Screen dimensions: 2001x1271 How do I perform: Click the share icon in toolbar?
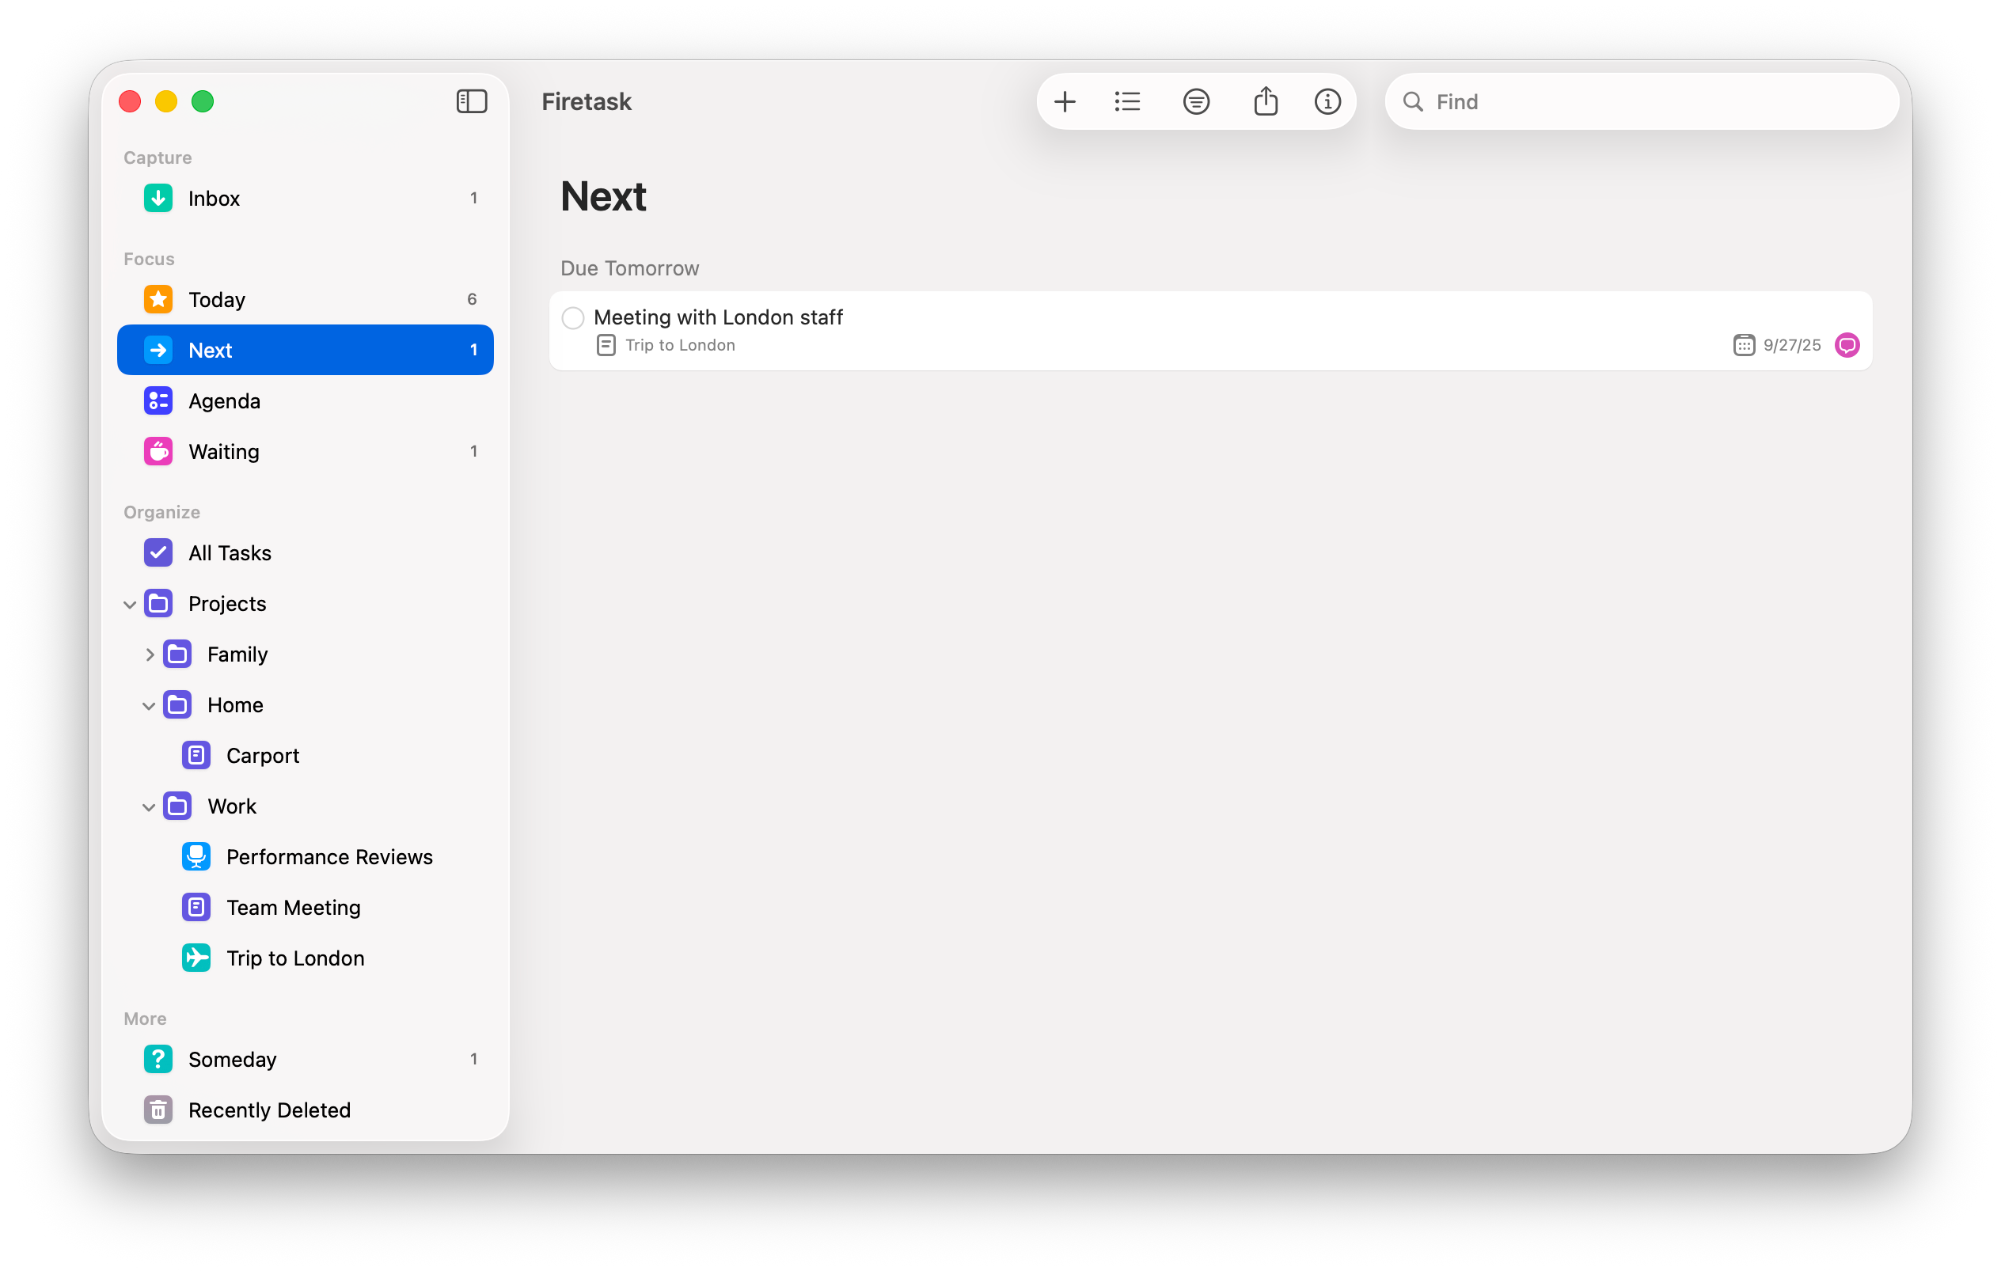click(x=1265, y=102)
